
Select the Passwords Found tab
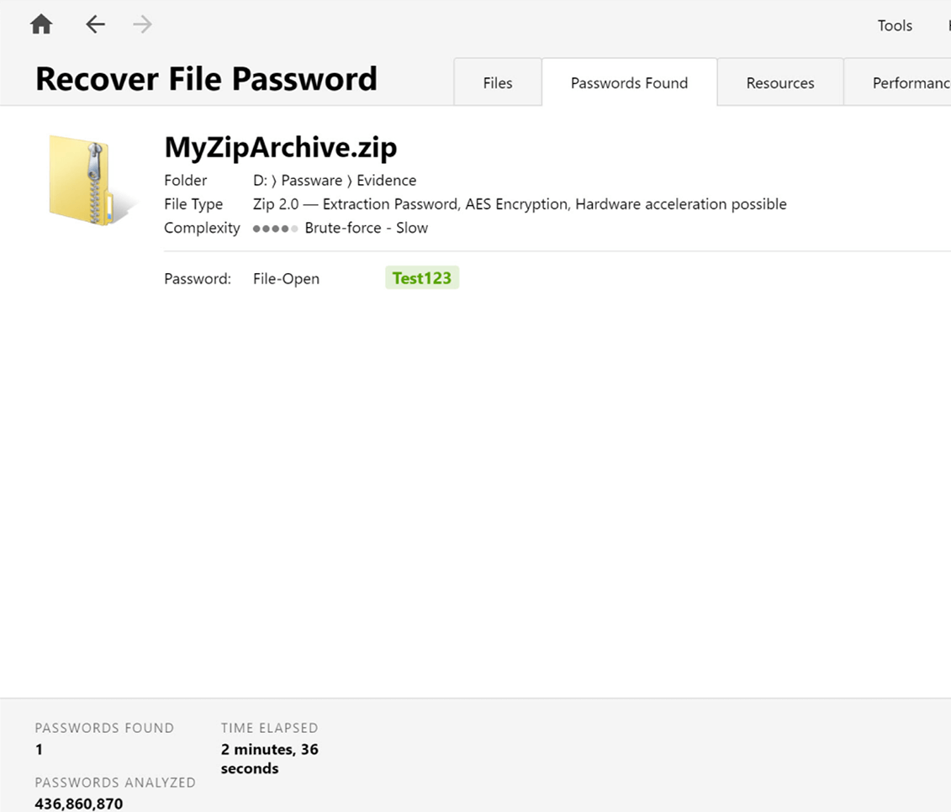click(x=629, y=82)
